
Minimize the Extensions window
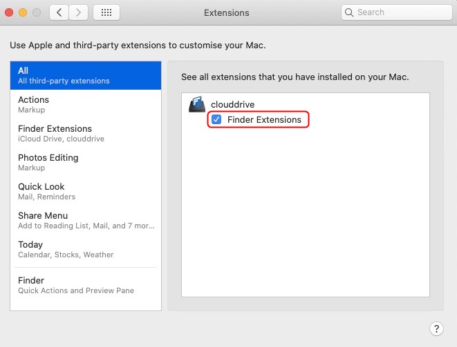click(23, 12)
